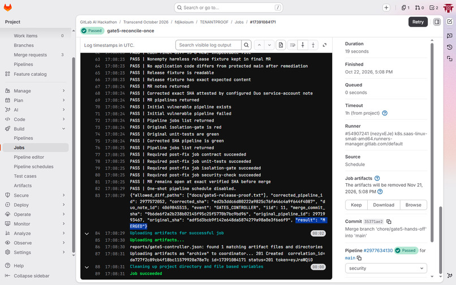The image size is (456, 285).
Task: Click the pipeline Passed status badge
Action: coord(406,251)
